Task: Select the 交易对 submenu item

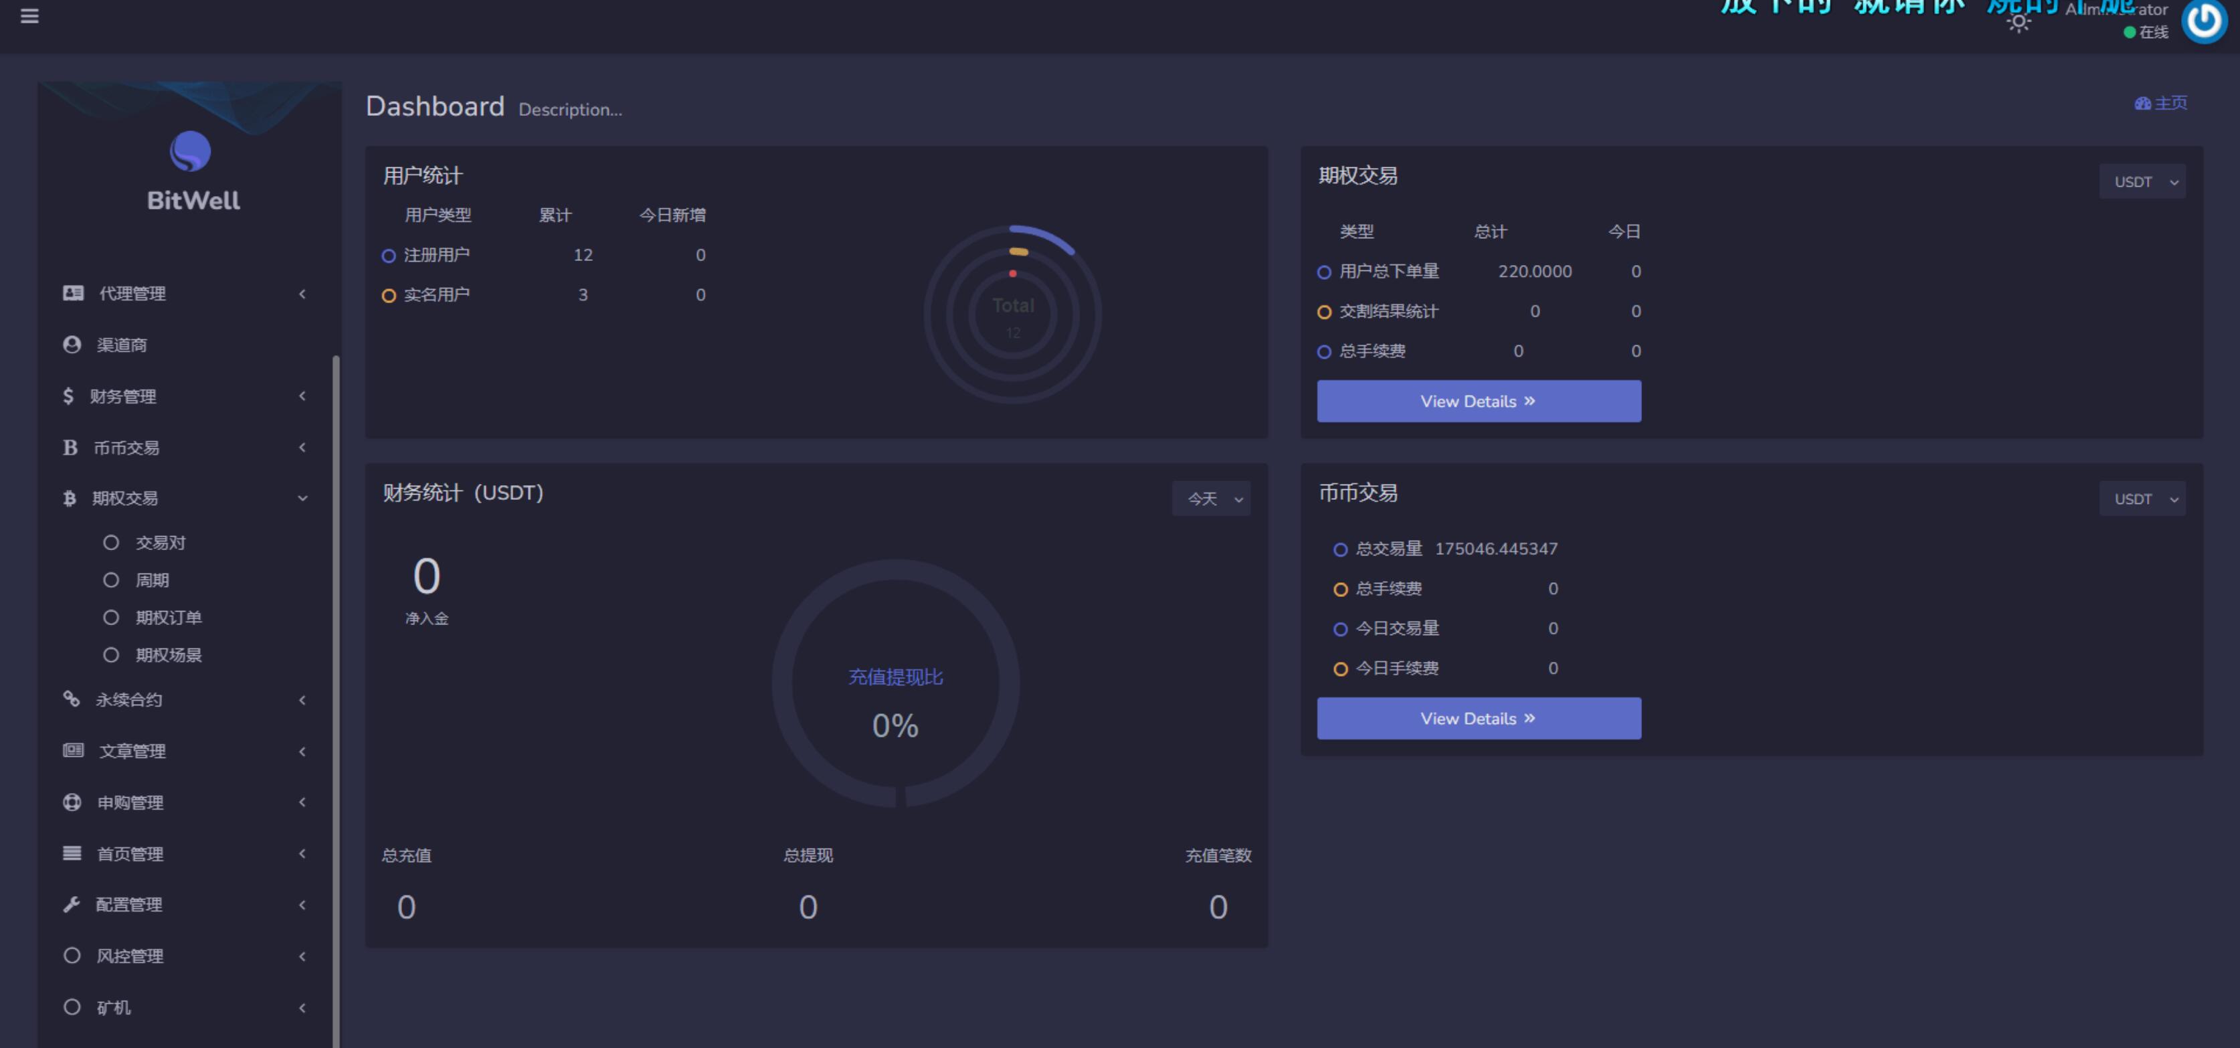Action: tap(160, 543)
